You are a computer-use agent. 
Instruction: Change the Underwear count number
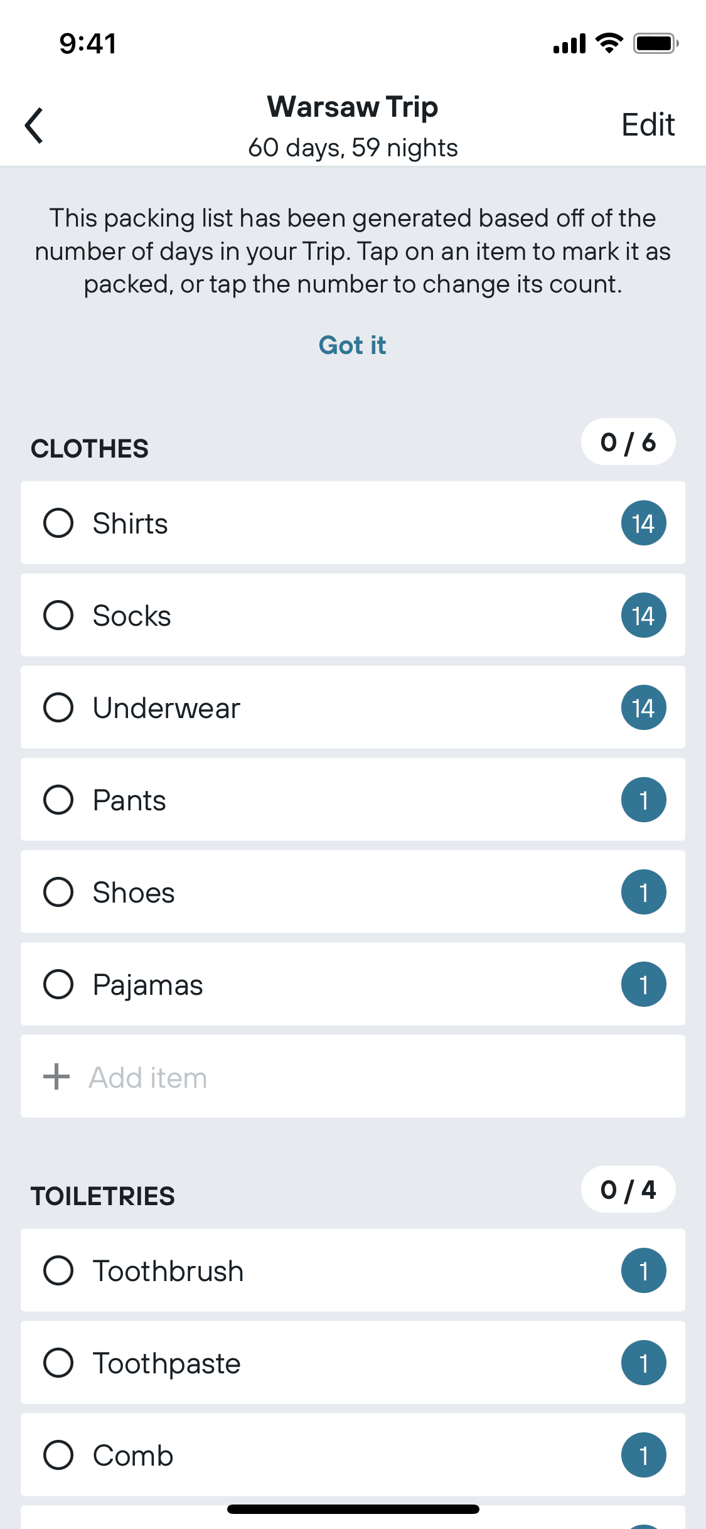click(x=643, y=707)
